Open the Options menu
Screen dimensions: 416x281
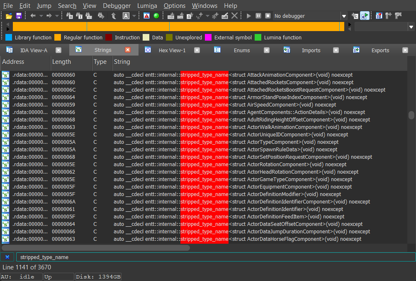tap(174, 5)
